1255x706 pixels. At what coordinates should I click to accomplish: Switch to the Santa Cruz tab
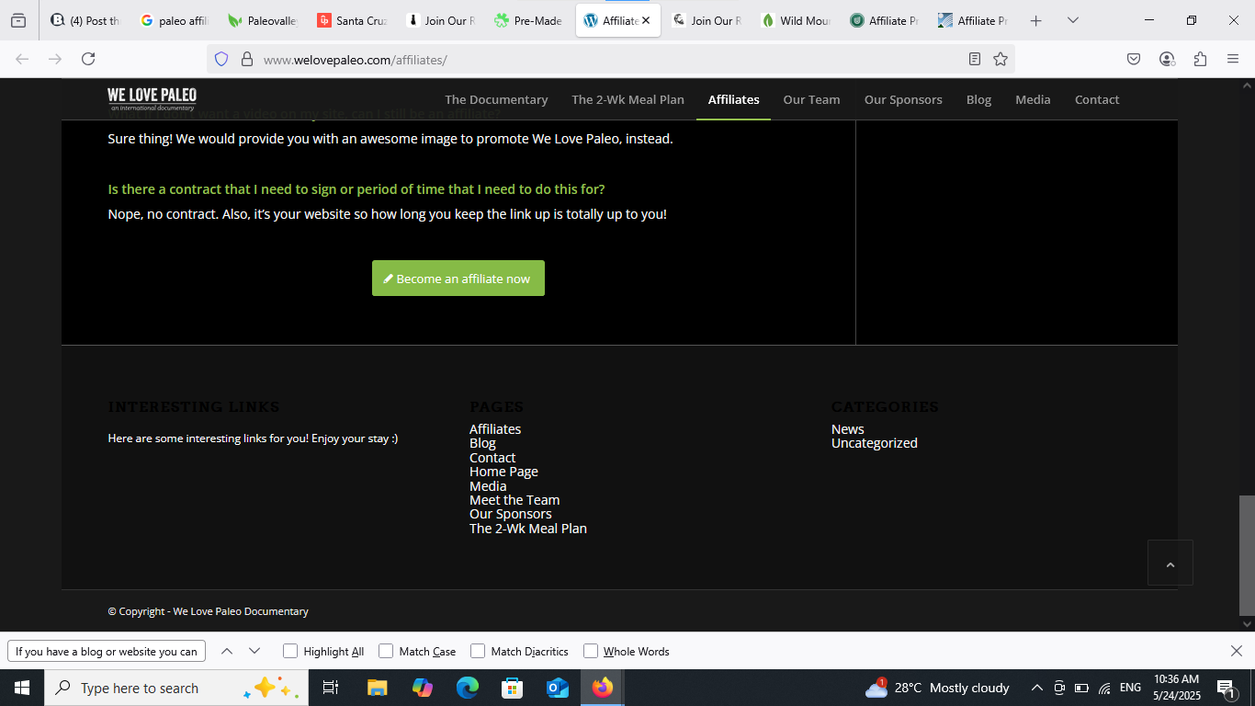[351, 20]
